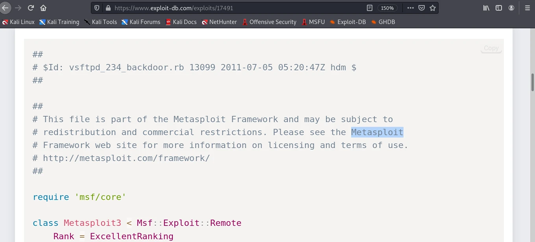535x242 pixels.
Task: Click ExcellentRanking in the code
Action: tap(131, 236)
